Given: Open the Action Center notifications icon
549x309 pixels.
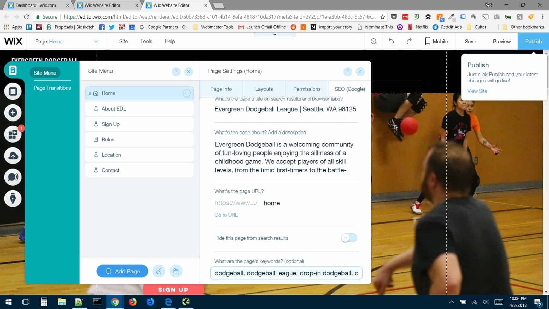Looking at the screenshot, I should (538, 302).
